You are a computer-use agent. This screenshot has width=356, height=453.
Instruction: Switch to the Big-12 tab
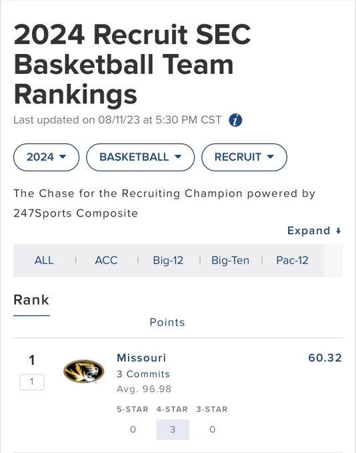click(168, 260)
